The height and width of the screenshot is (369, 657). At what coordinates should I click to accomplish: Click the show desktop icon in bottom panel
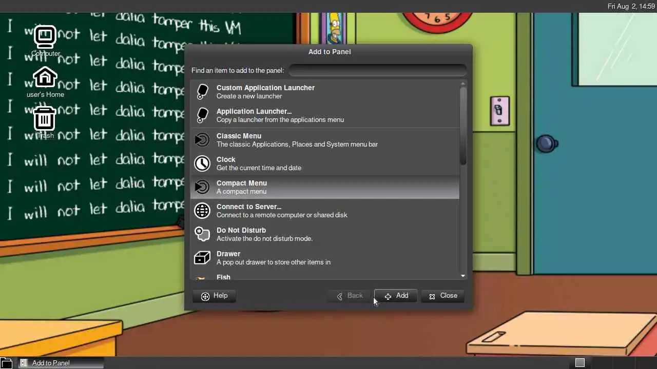pyautogui.click(x=6, y=363)
